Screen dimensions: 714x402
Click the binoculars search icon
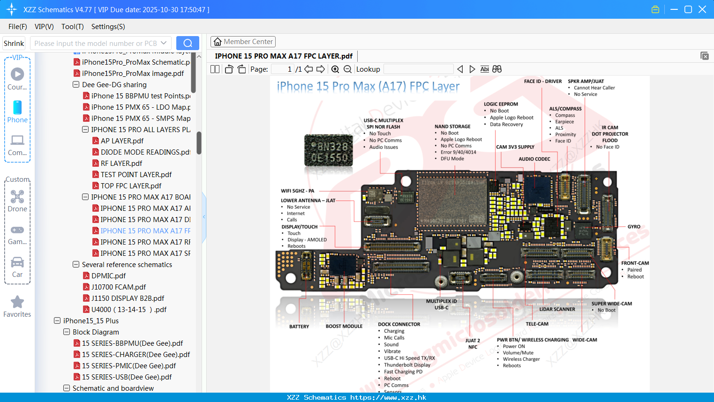click(497, 69)
